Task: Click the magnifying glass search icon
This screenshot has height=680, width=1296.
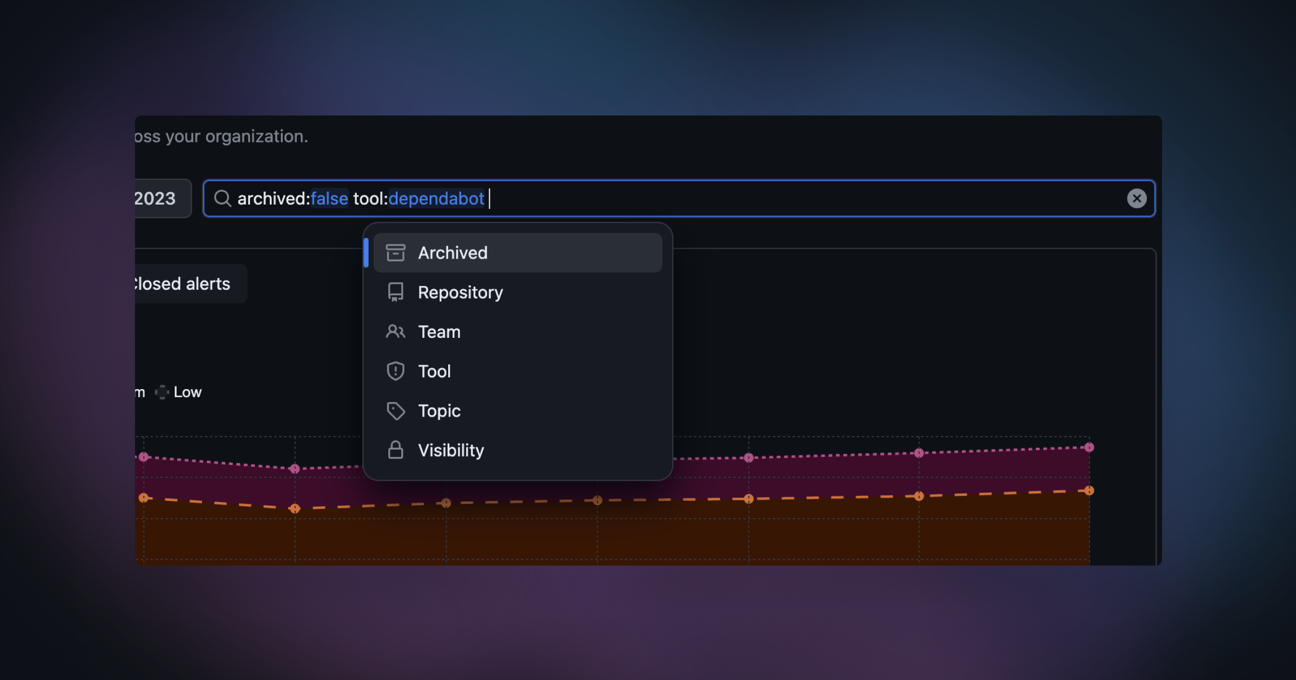Action: tap(222, 199)
